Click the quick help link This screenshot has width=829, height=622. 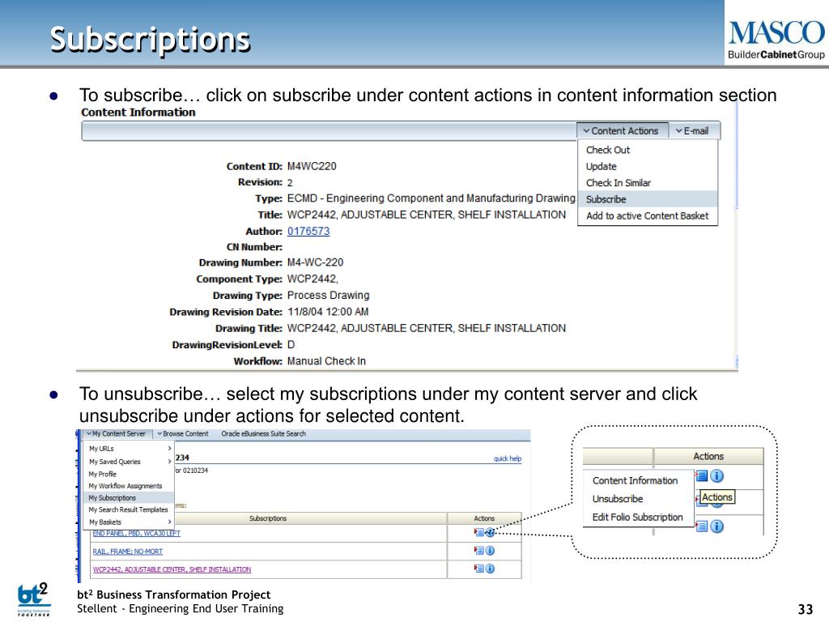508,458
